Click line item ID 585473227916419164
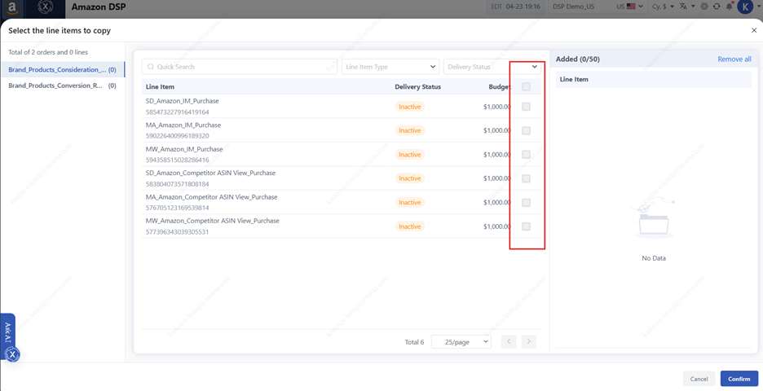This screenshot has height=391, width=763. pos(178,112)
